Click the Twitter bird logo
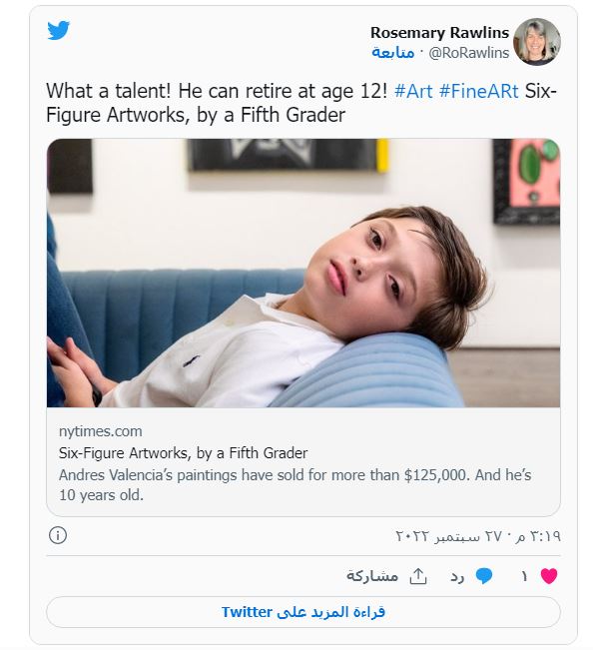This screenshot has height=650, width=593. coord(58,30)
